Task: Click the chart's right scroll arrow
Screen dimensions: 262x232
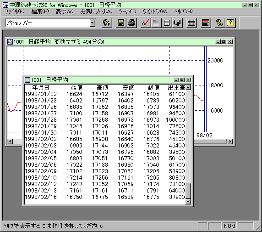Action: (x=230, y=141)
